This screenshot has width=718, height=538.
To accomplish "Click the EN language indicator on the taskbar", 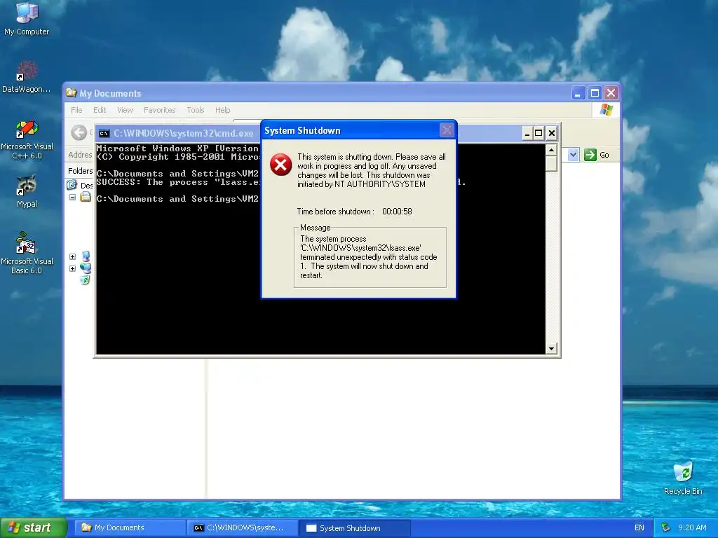I will coord(639,528).
